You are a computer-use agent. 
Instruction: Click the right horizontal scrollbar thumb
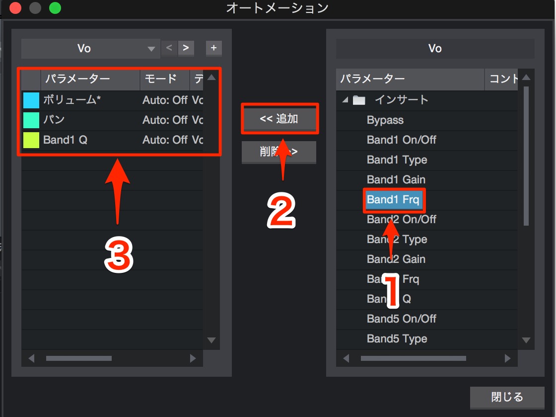(414, 358)
